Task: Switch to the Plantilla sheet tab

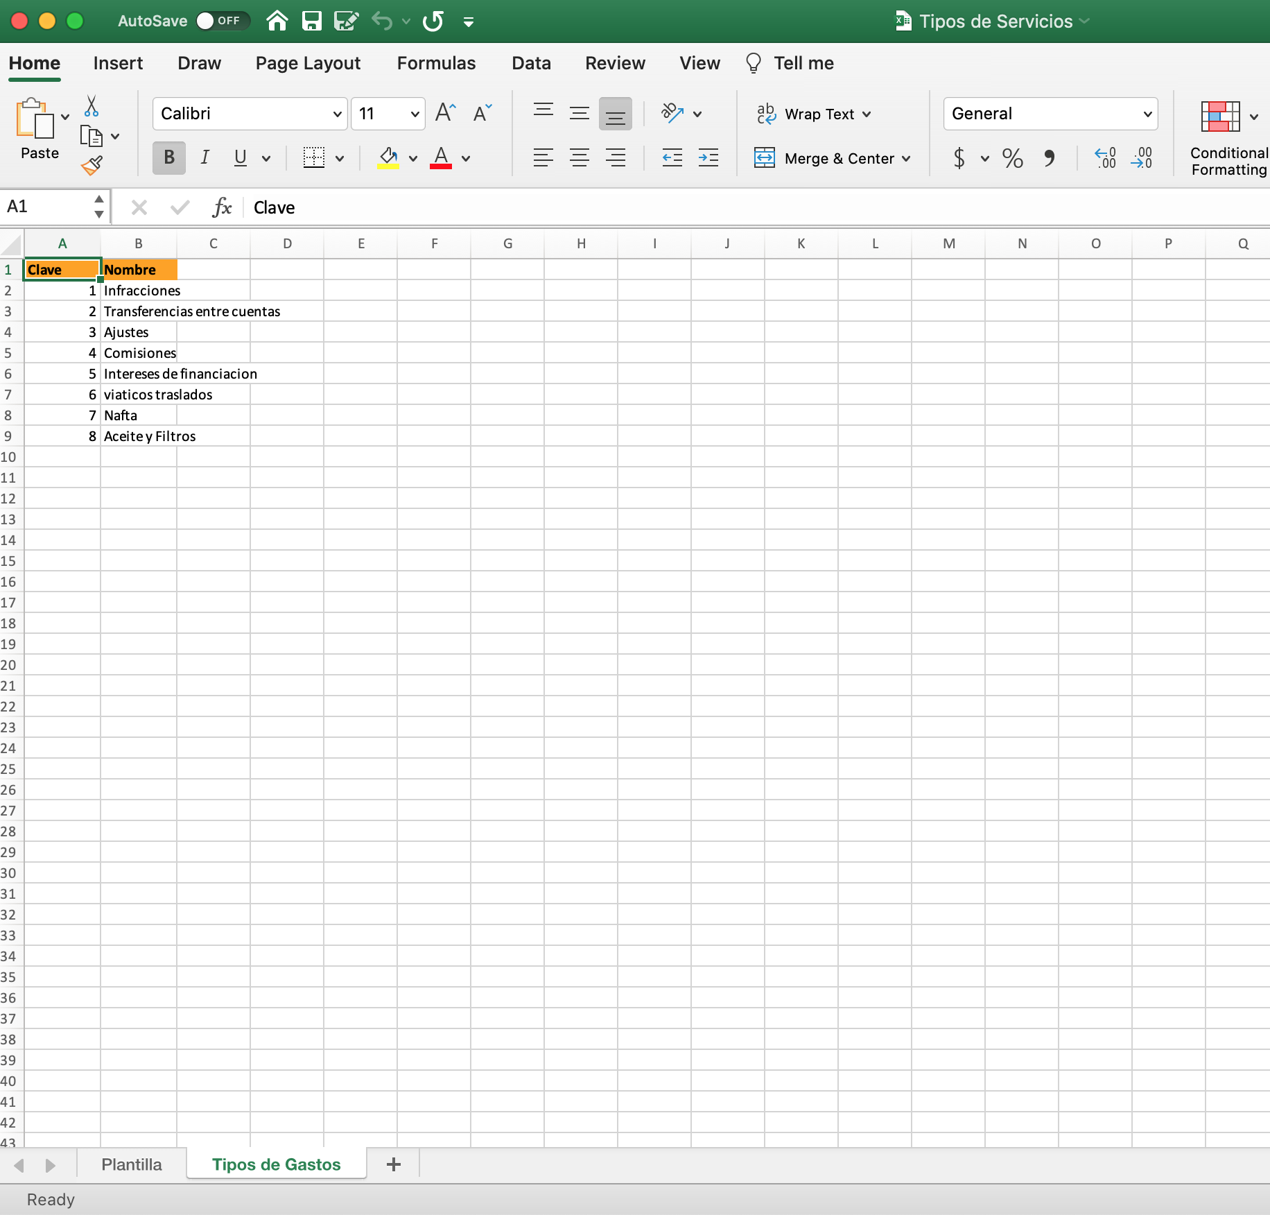Action: 132,1164
